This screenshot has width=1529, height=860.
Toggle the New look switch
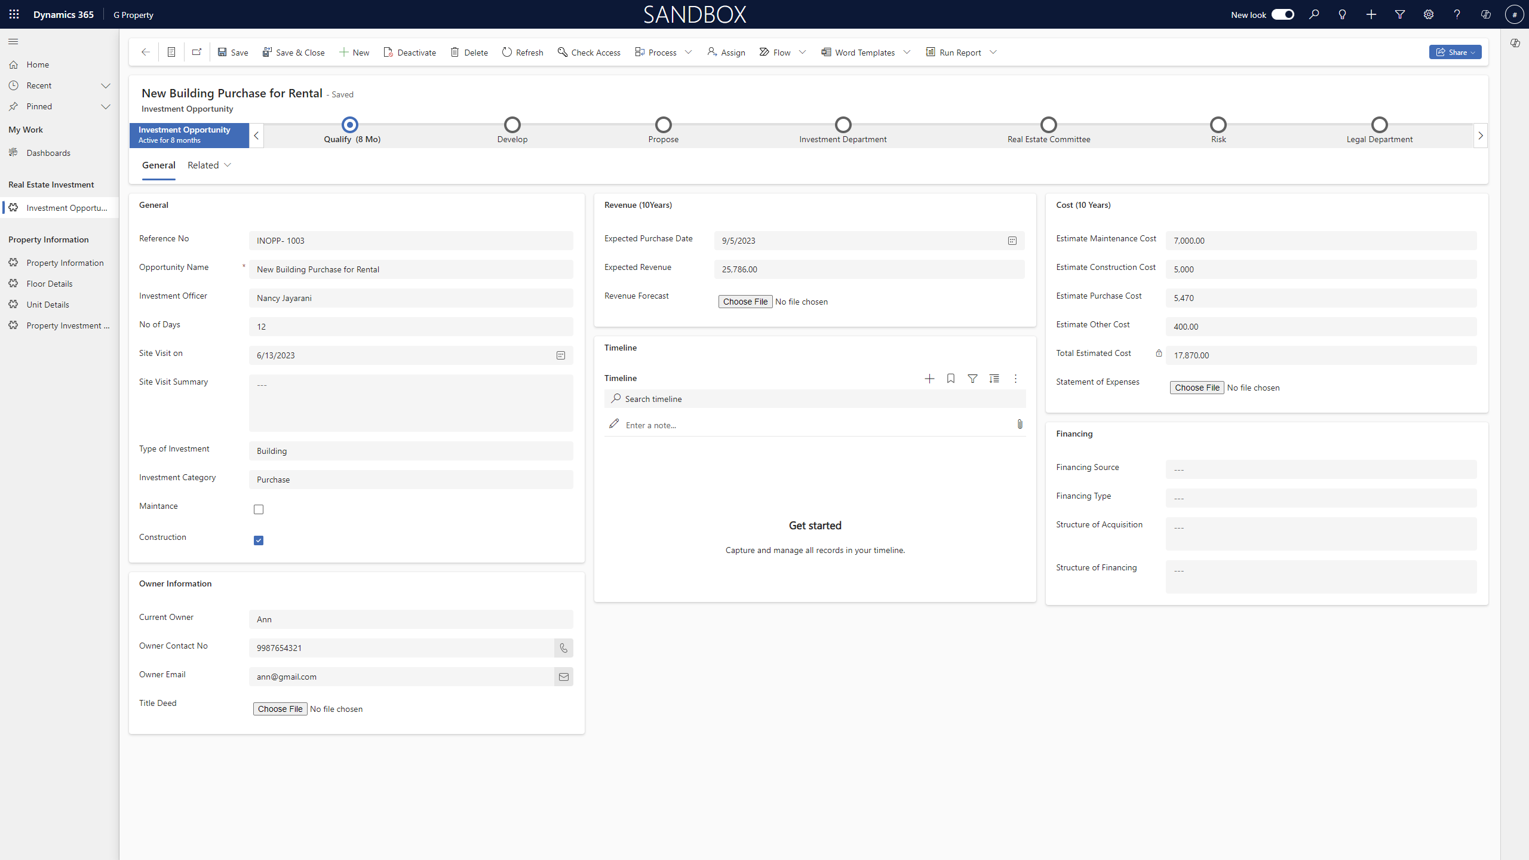click(x=1282, y=14)
